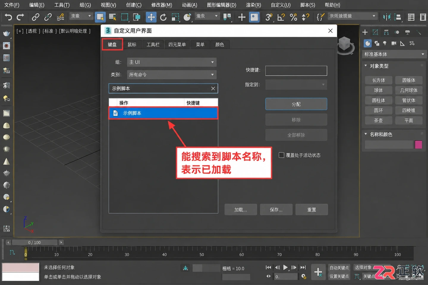Activate the Select and Rotate tool

pyautogui.click(x=163, y=17)
